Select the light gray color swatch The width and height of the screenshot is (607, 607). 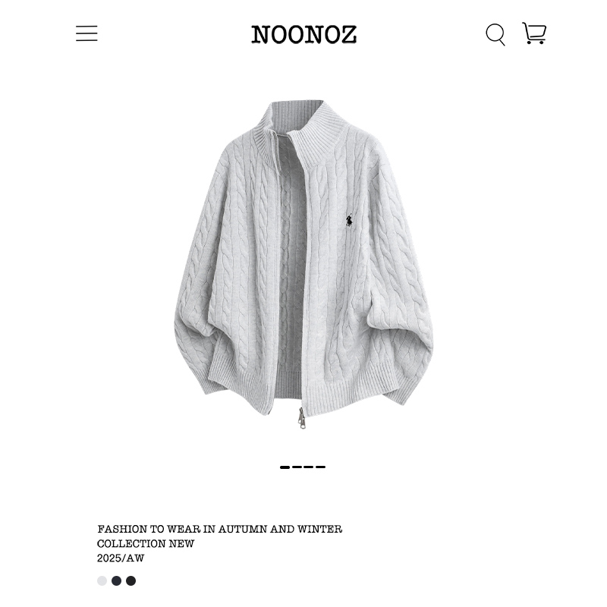[102, 580]
